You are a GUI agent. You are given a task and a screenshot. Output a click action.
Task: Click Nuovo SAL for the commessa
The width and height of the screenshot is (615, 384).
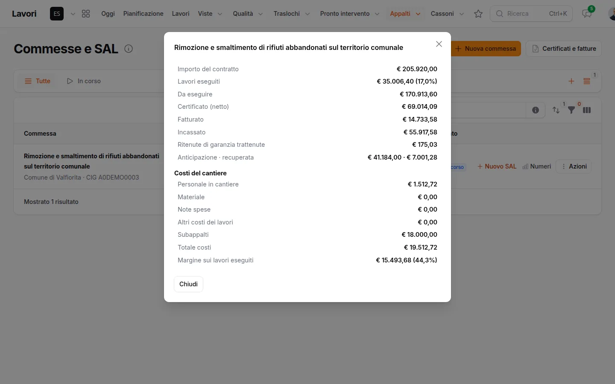[x=497, y=166]
